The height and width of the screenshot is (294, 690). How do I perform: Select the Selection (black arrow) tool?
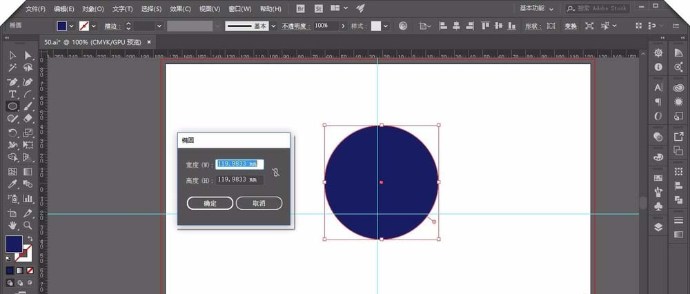pyautogui.click(x=12, y=55)
